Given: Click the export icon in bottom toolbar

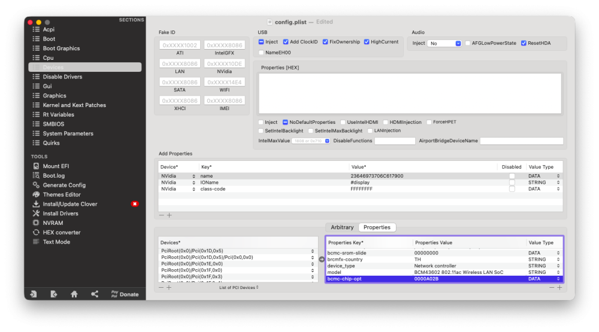Looking at the screenshot, I should coord(54,294).
